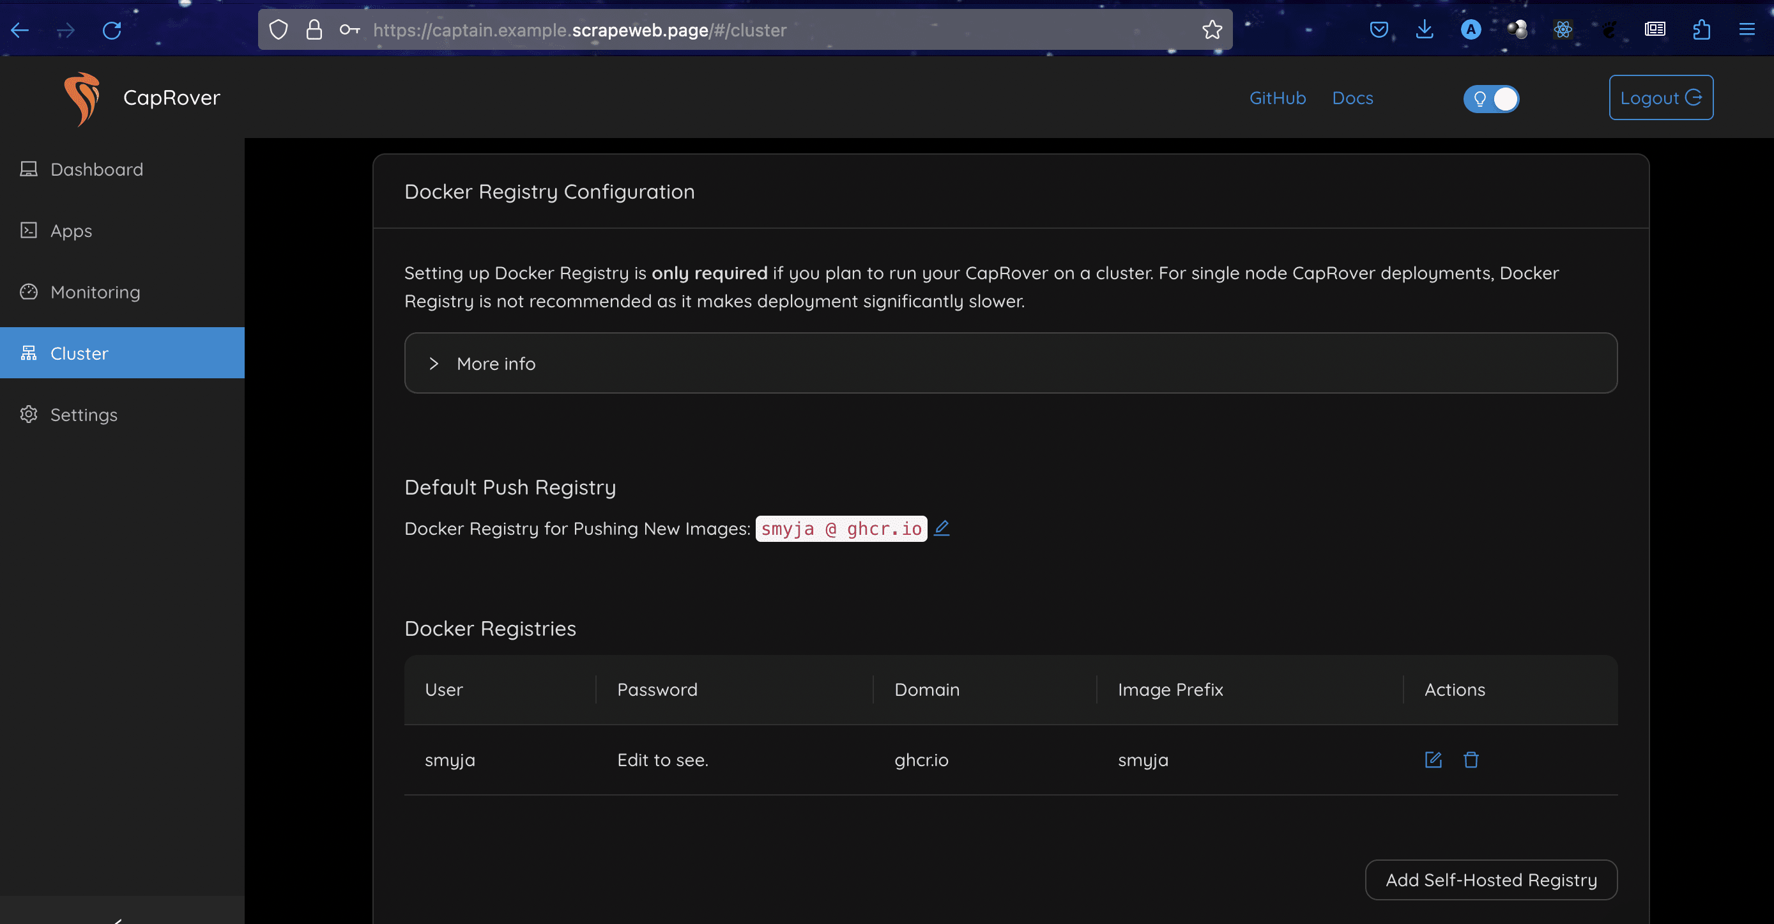Open the browser downloads panel

click(x=1424, y=29)
